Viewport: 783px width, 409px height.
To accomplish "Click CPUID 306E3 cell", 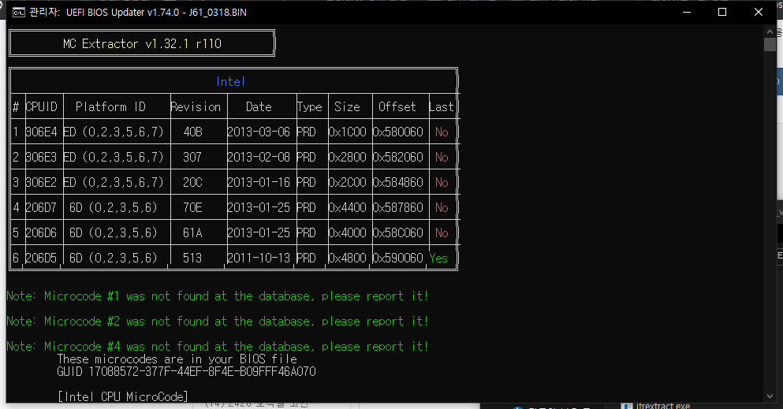I will [x=42, y=157].
